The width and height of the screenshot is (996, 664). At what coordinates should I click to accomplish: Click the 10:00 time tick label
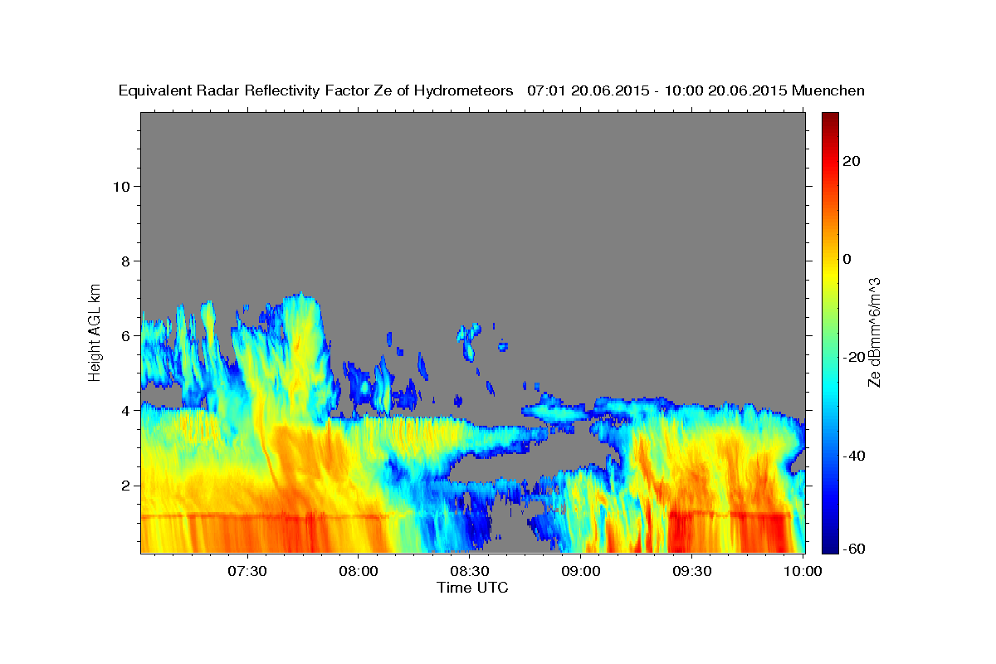point(803,571)
